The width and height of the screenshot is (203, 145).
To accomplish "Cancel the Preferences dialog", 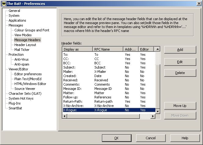I will point(151,138).
